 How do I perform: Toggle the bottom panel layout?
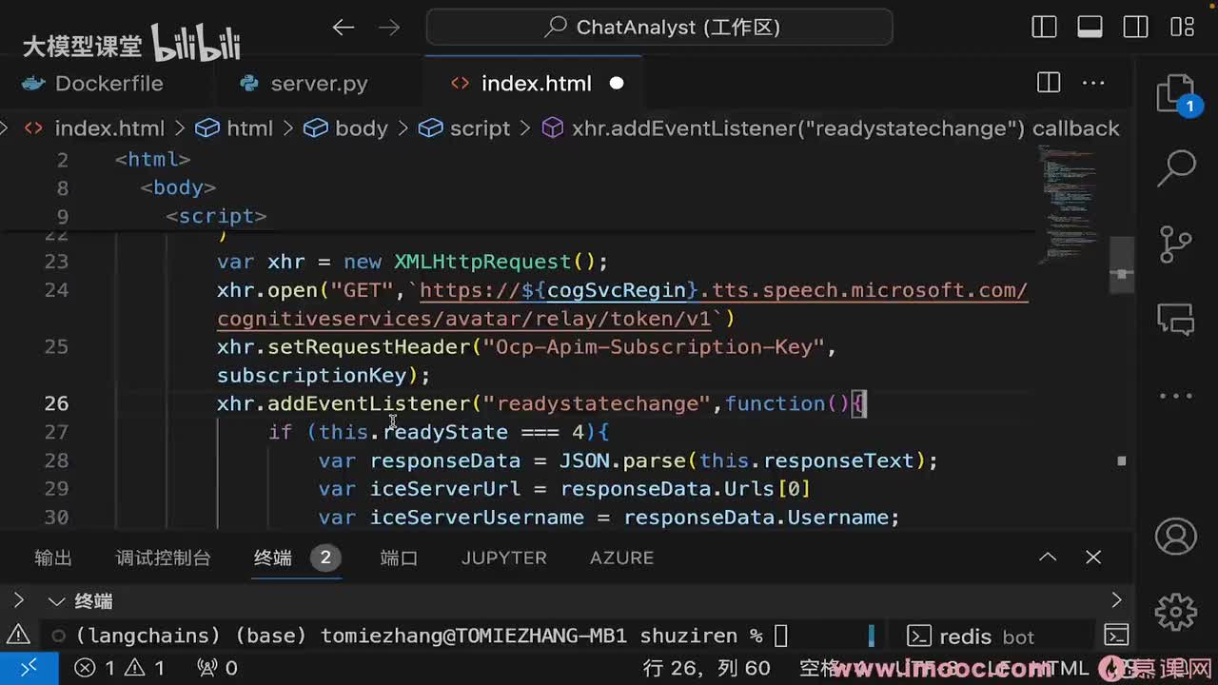point(1090,27)
